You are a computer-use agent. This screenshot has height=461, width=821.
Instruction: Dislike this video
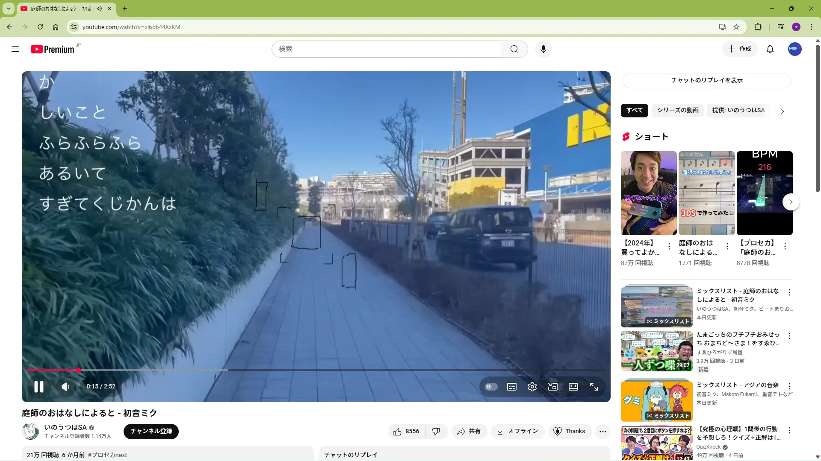pos(436,432)
